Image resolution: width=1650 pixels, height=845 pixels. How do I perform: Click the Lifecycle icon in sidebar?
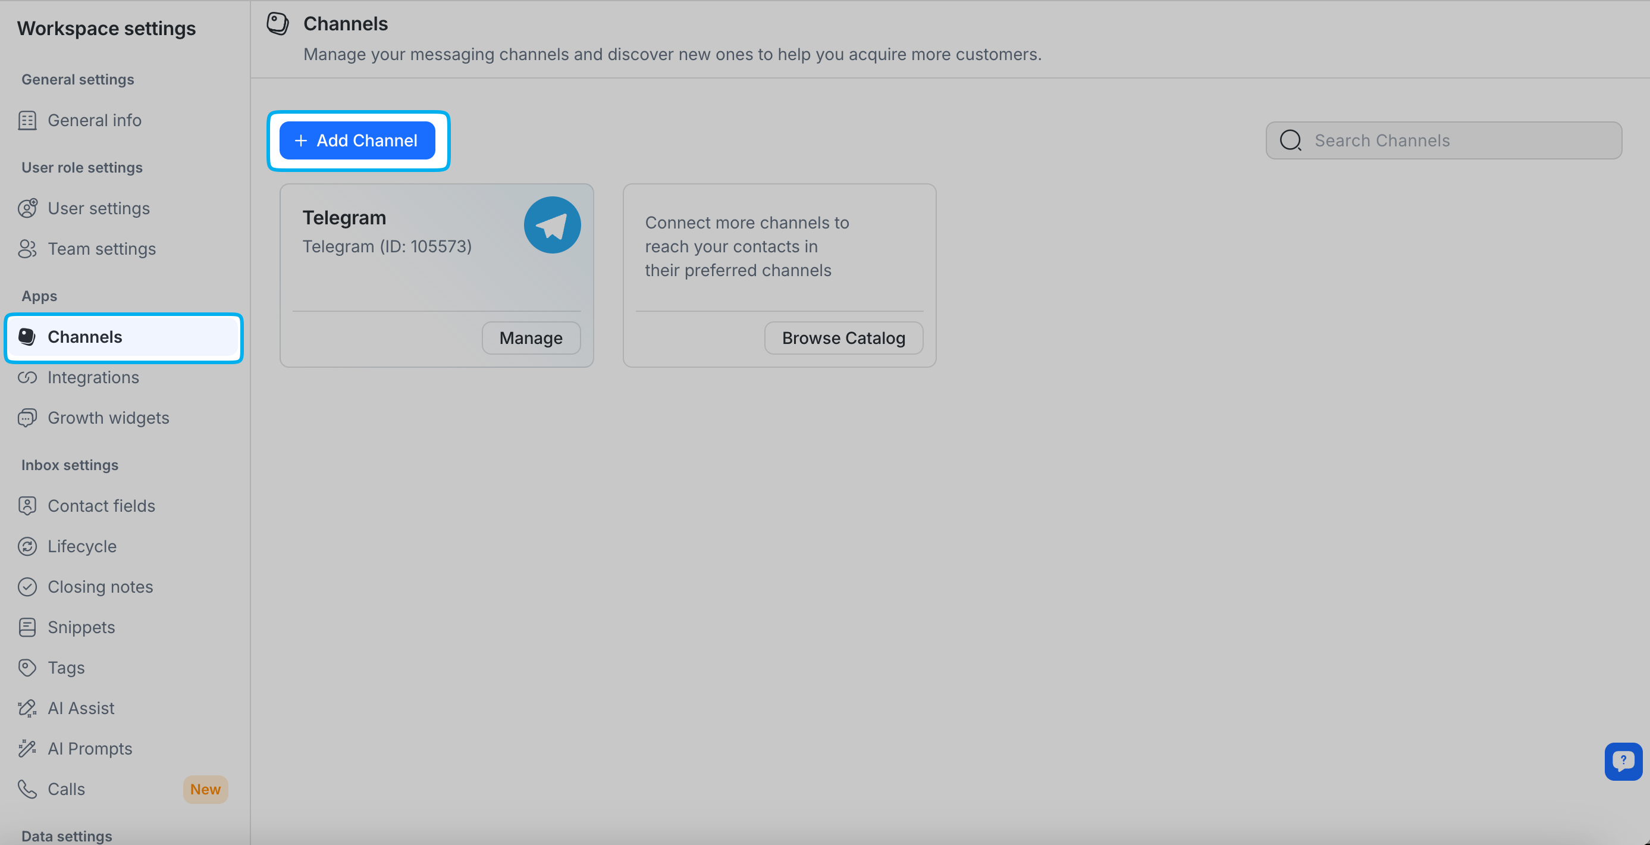pyautogui.click(x=27, y=546)
